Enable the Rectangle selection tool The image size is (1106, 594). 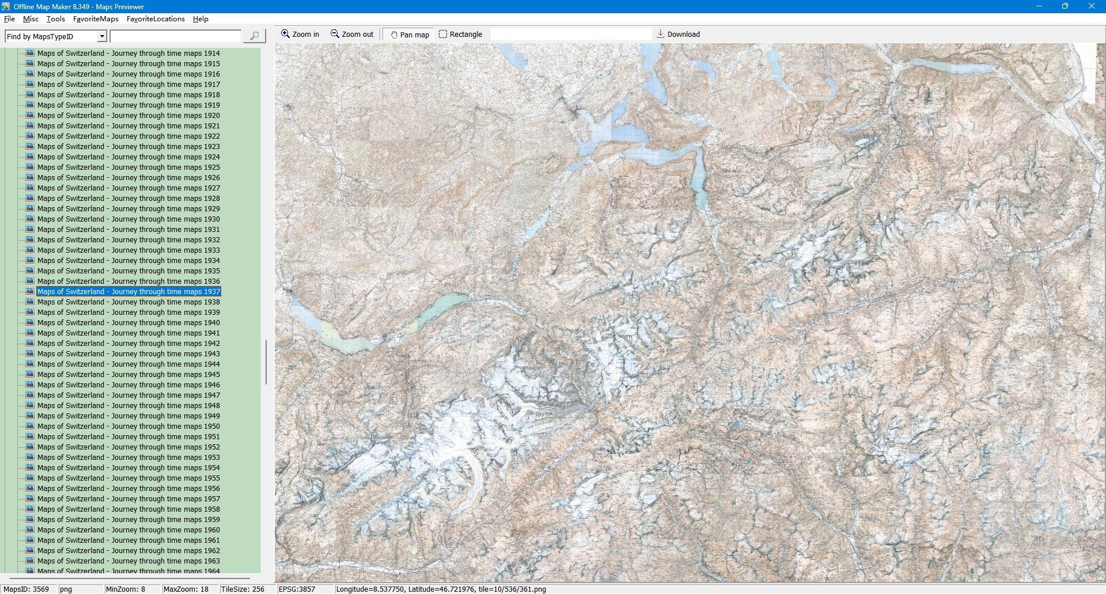pos(443,34)
